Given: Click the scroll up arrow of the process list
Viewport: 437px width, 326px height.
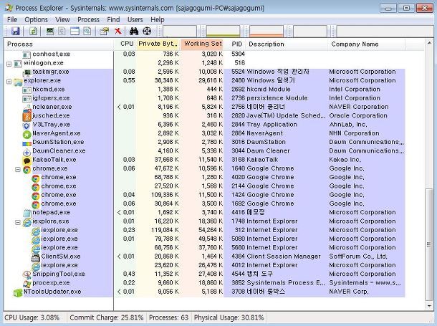Looking at the screenshot, I should [429, 43].
